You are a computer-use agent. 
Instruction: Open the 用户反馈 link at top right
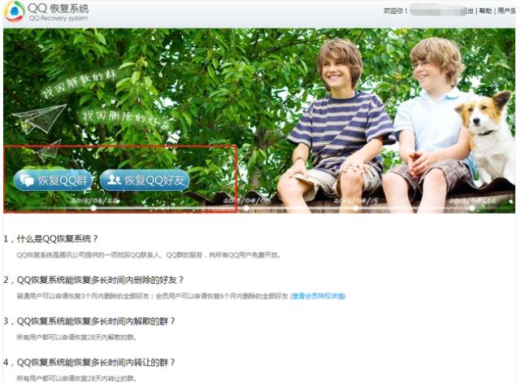(506, 11)
